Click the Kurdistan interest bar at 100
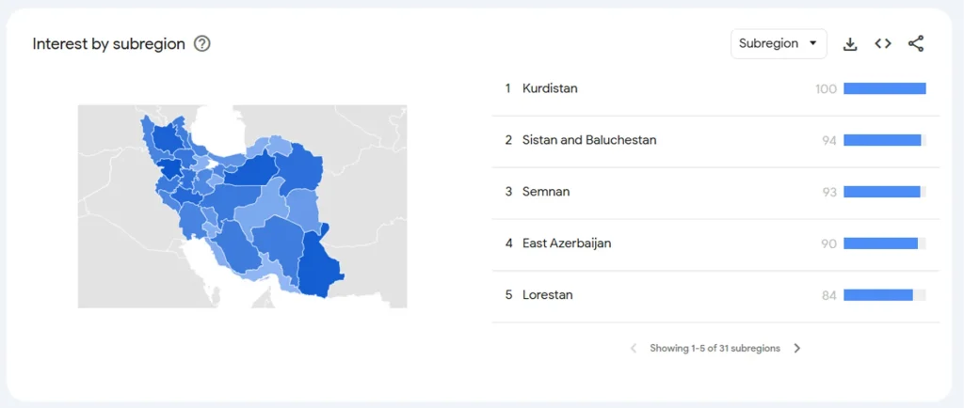The image size is (964, 408). coord(885,89)
